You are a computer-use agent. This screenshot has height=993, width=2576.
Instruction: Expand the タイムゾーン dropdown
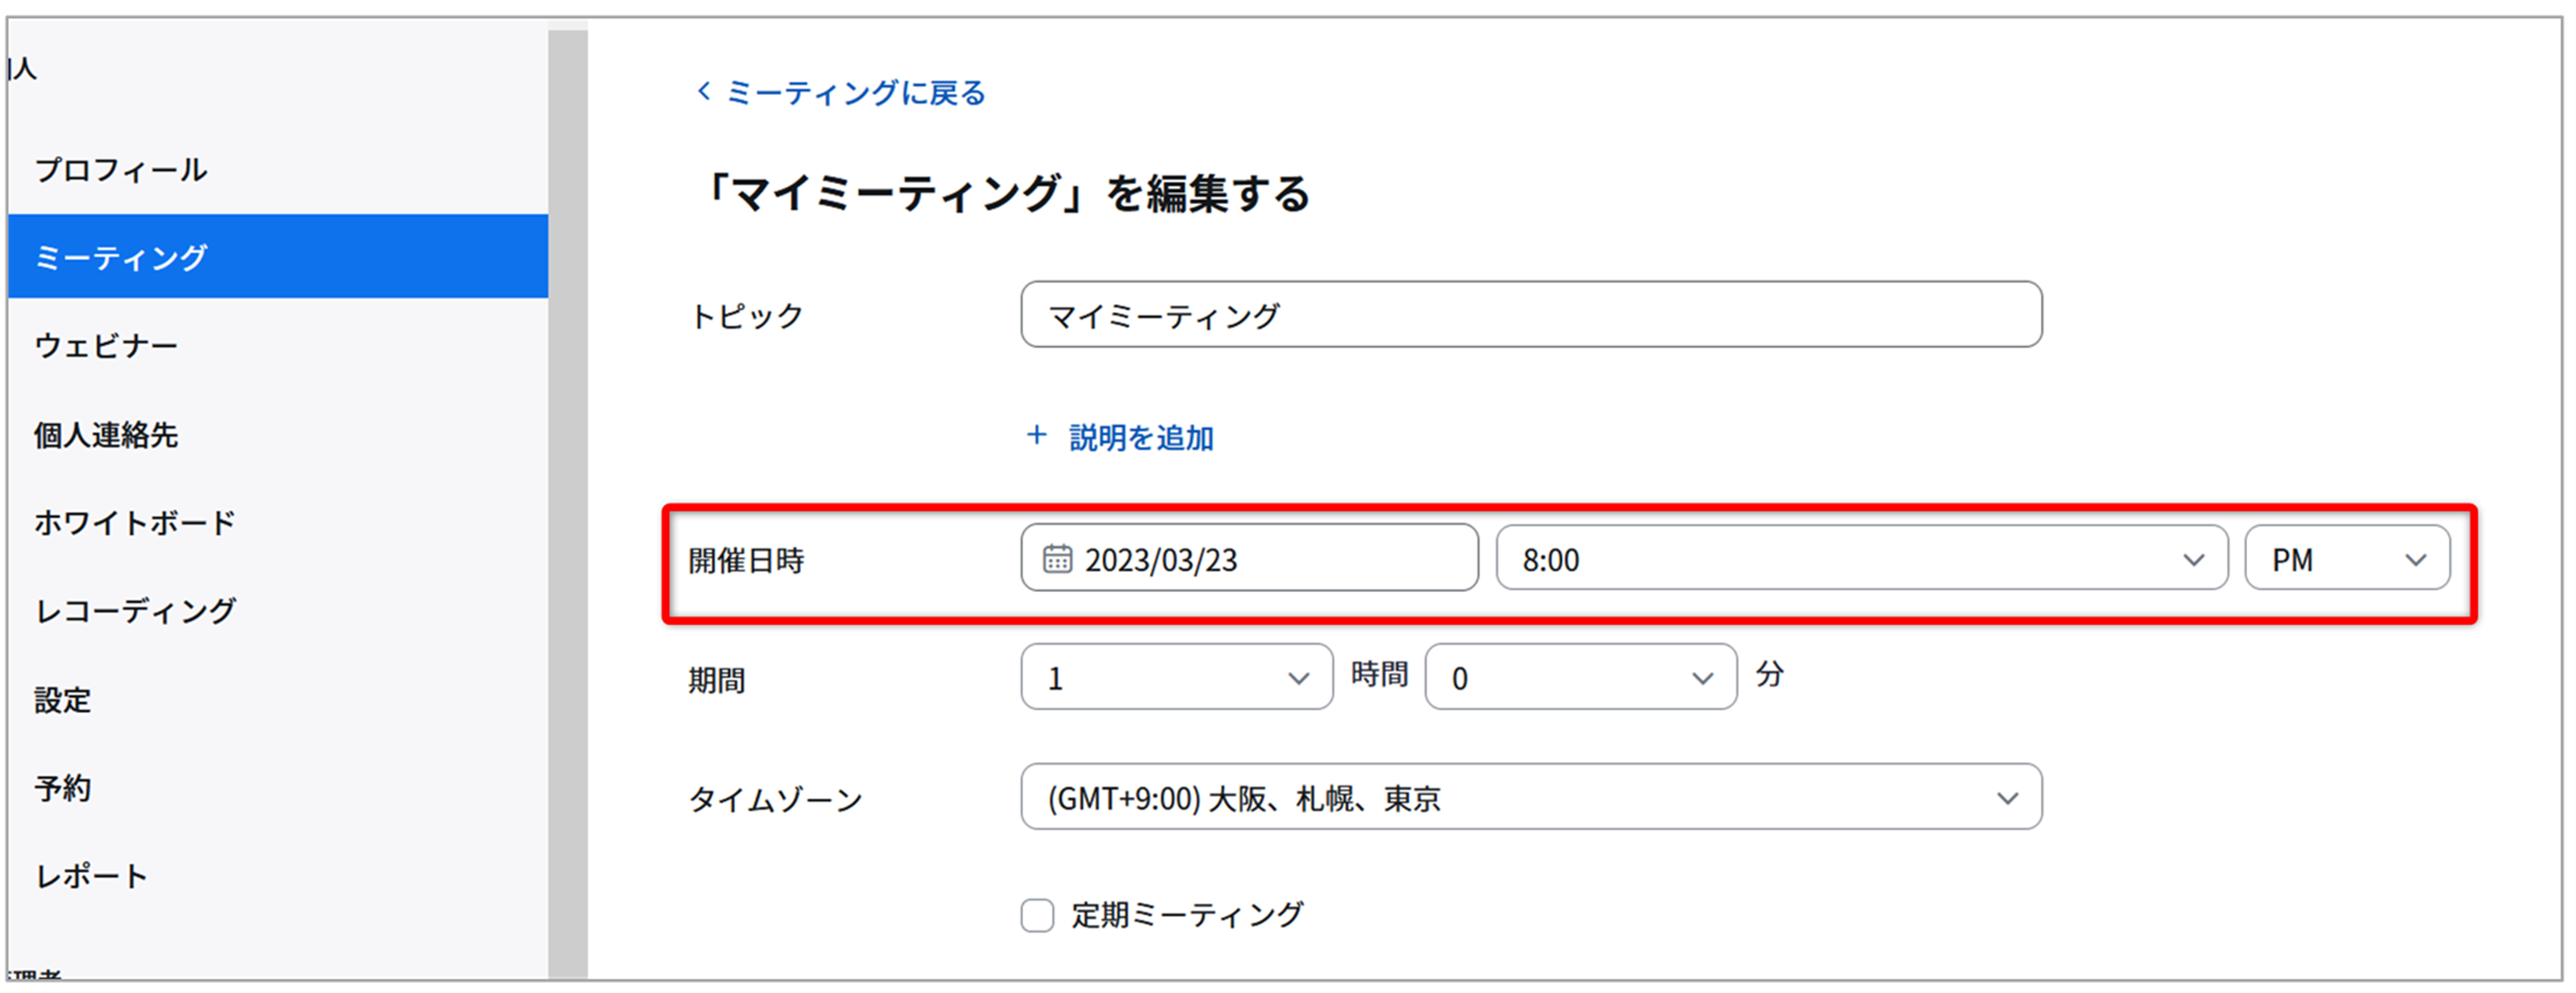(x=1531, y=797)
